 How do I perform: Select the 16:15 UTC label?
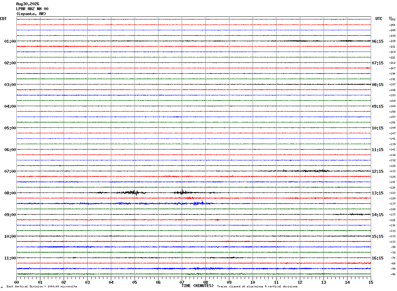coord(377,258)
